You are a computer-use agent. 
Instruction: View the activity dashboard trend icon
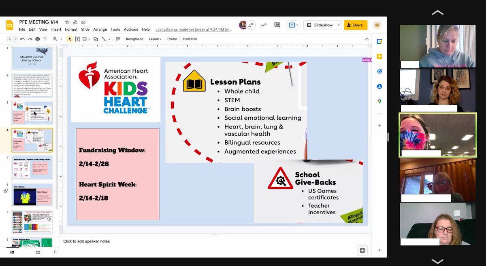point(264,25)
